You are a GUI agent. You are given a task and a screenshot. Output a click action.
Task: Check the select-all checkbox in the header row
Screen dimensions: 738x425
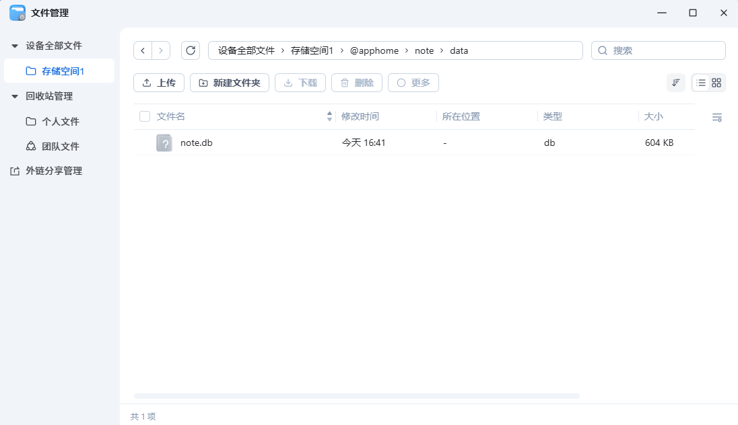[145, 116]
